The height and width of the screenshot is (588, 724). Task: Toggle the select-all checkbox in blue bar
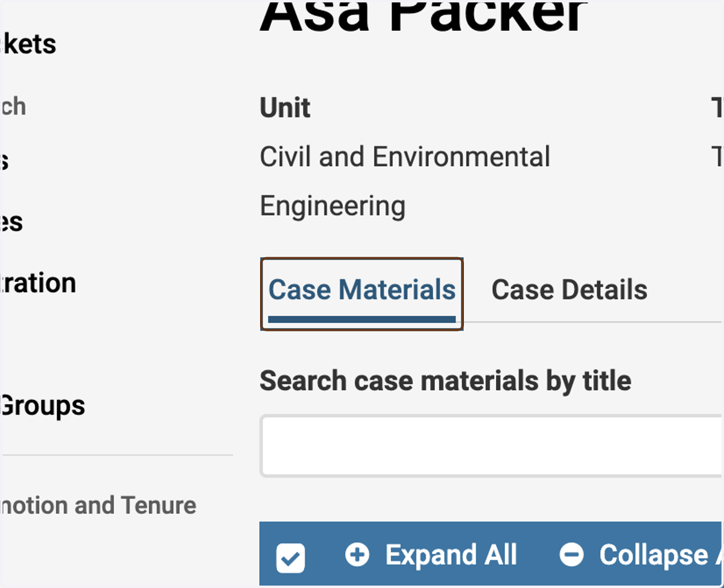[291, 558]
